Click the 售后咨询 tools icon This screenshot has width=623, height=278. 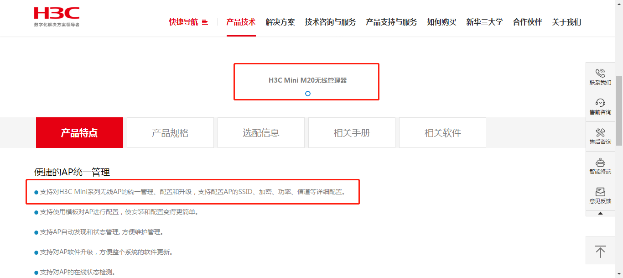[600, 132]
